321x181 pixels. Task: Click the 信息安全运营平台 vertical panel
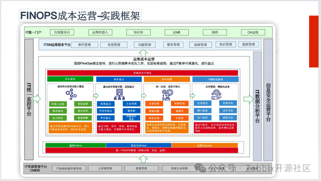[x=268, y=100]
